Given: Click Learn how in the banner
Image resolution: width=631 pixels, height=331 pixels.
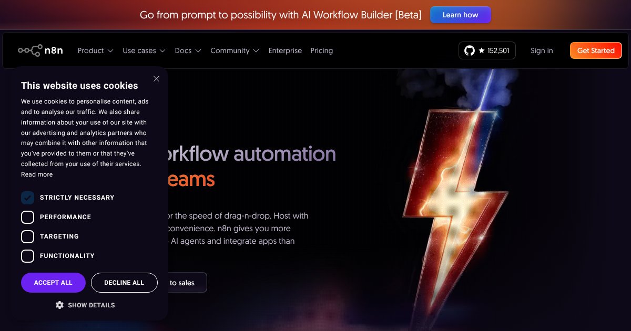Looking at the screenshot, I should [x=460, y=15].
